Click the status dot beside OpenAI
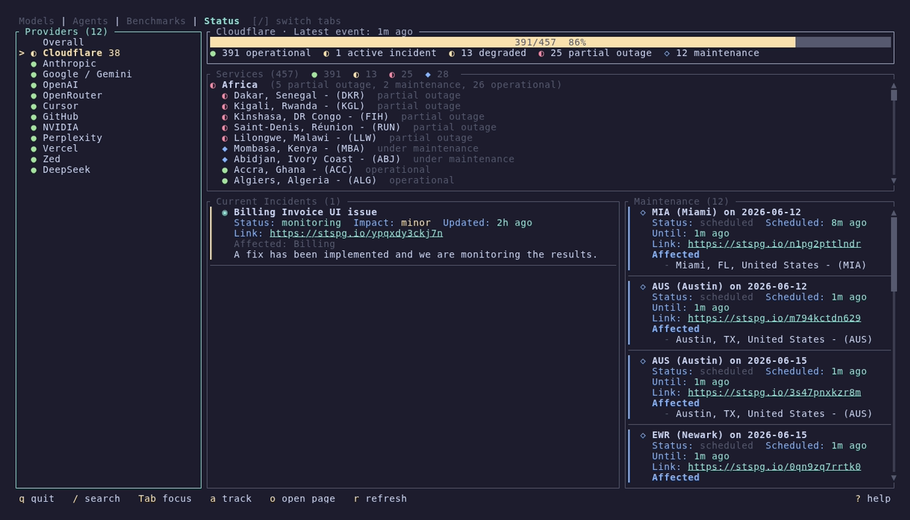This screenshot has width=910, height=520. coord(34,84)
